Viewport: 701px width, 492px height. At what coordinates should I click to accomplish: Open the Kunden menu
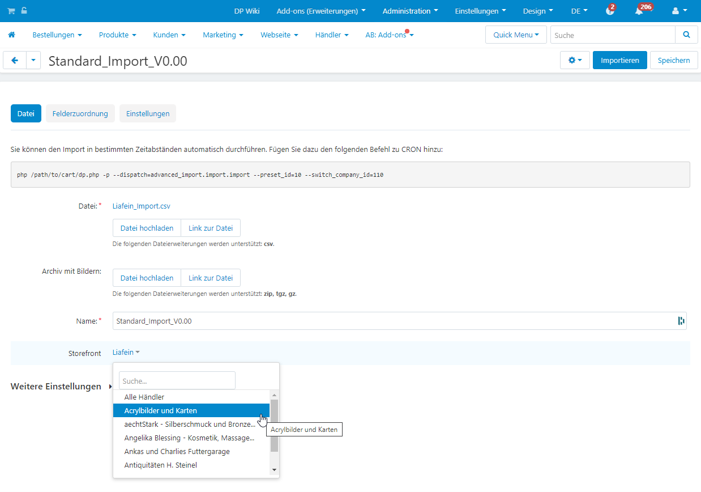[x=169, y=35]
